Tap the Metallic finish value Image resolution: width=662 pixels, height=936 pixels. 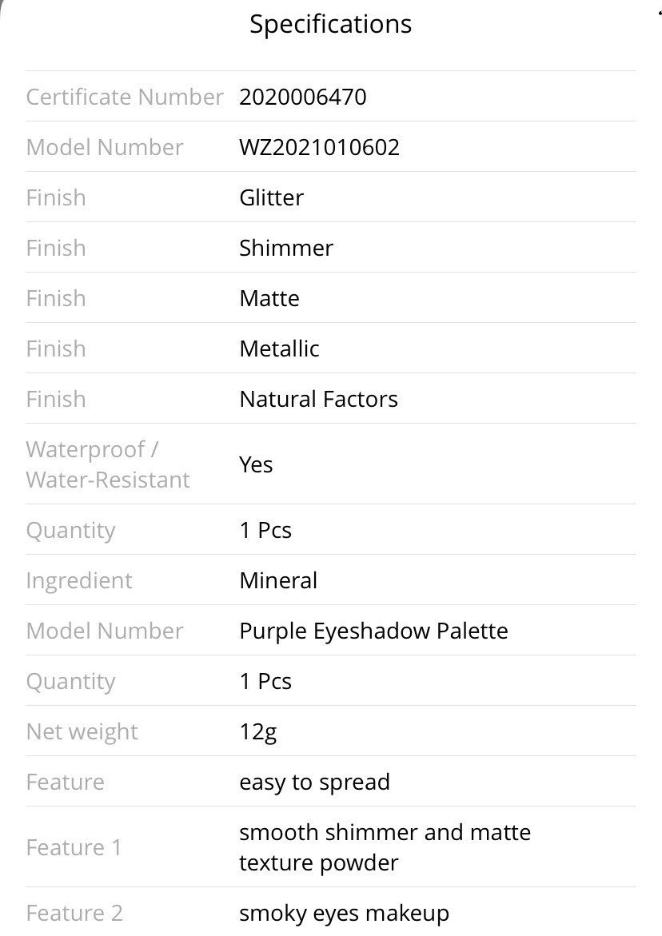pyautogui.click(x=279, y=349)
